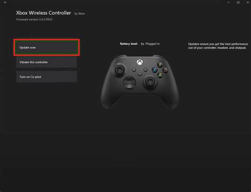Click the Plugged in battery icon

click(142, 44)
